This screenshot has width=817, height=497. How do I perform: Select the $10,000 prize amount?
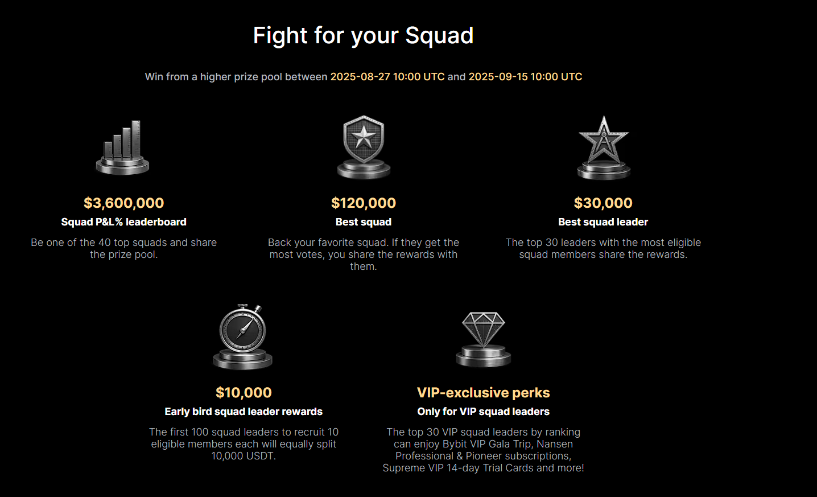tap(244, 393)
